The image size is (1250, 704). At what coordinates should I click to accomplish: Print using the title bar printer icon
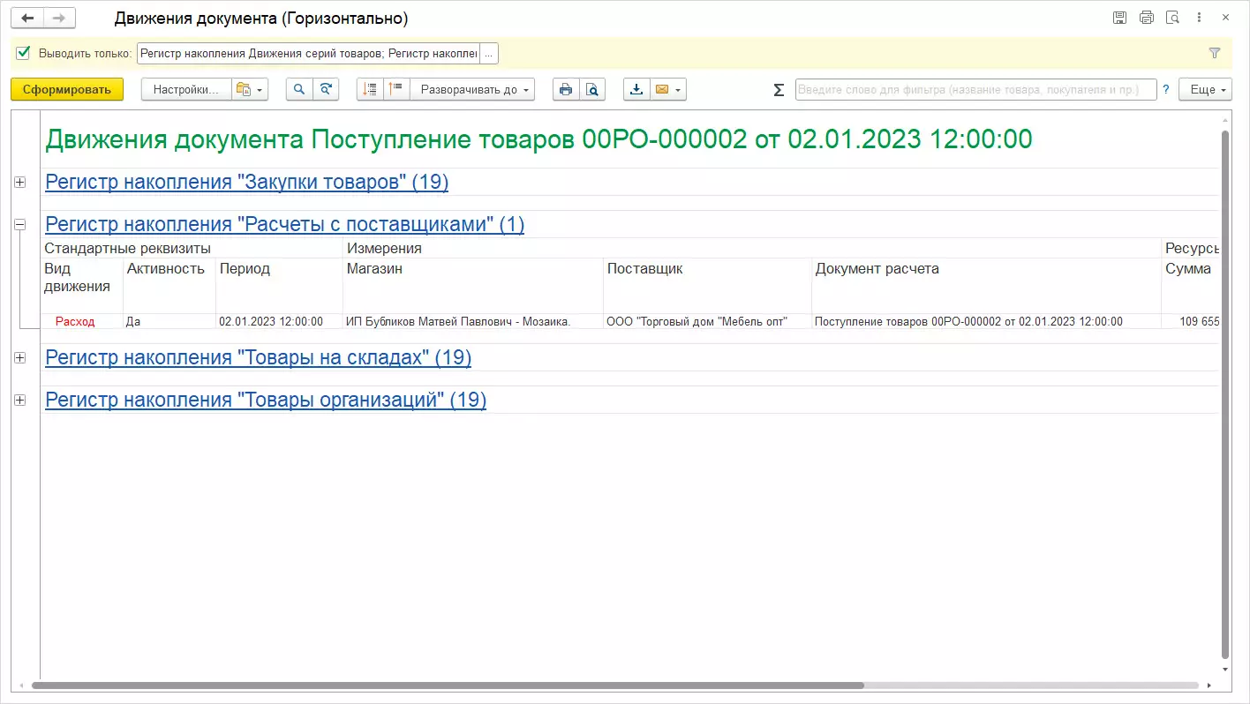pos(1147,18)
